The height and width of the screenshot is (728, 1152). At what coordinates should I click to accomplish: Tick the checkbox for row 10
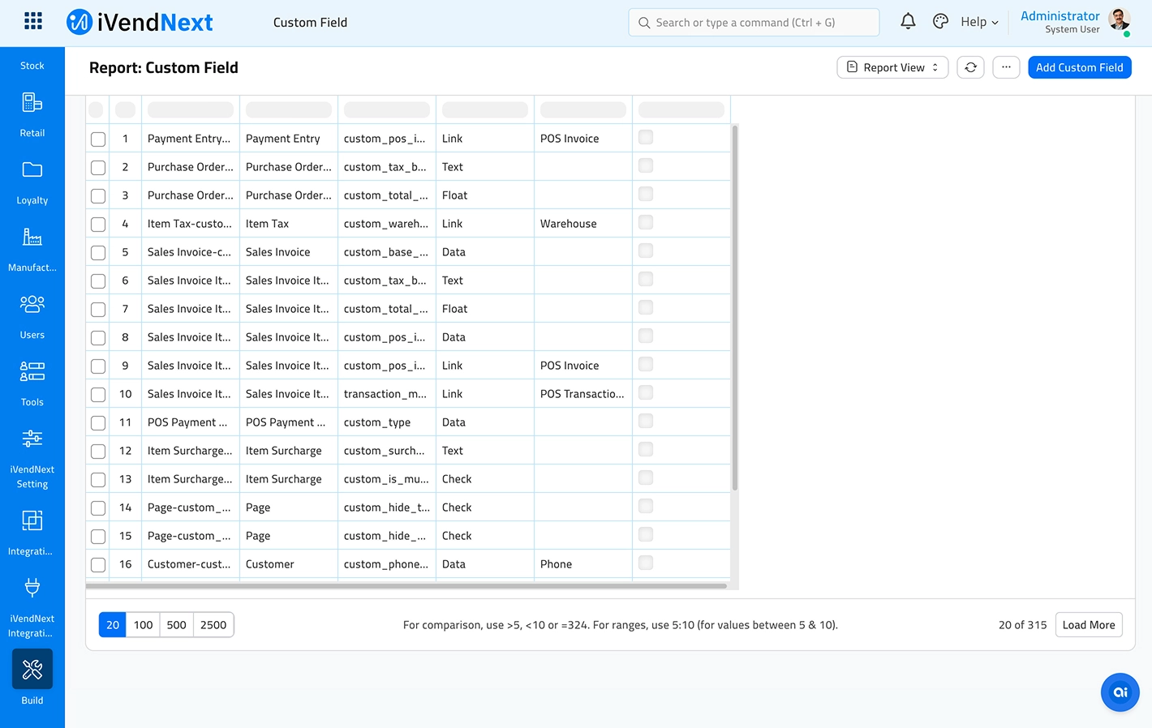98,395
